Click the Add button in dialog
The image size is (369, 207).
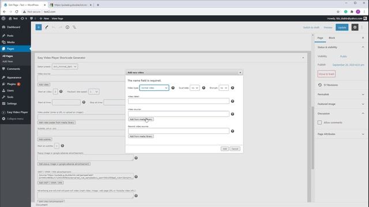225,149
